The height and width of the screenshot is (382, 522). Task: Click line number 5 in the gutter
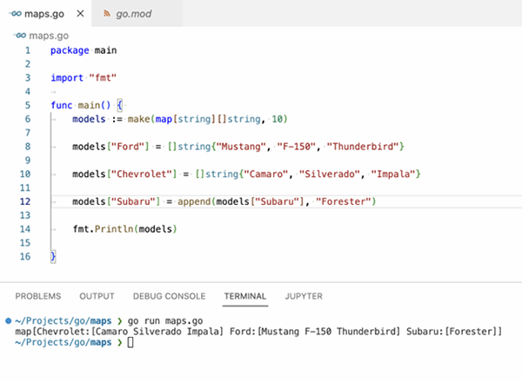tap(27, 104)
